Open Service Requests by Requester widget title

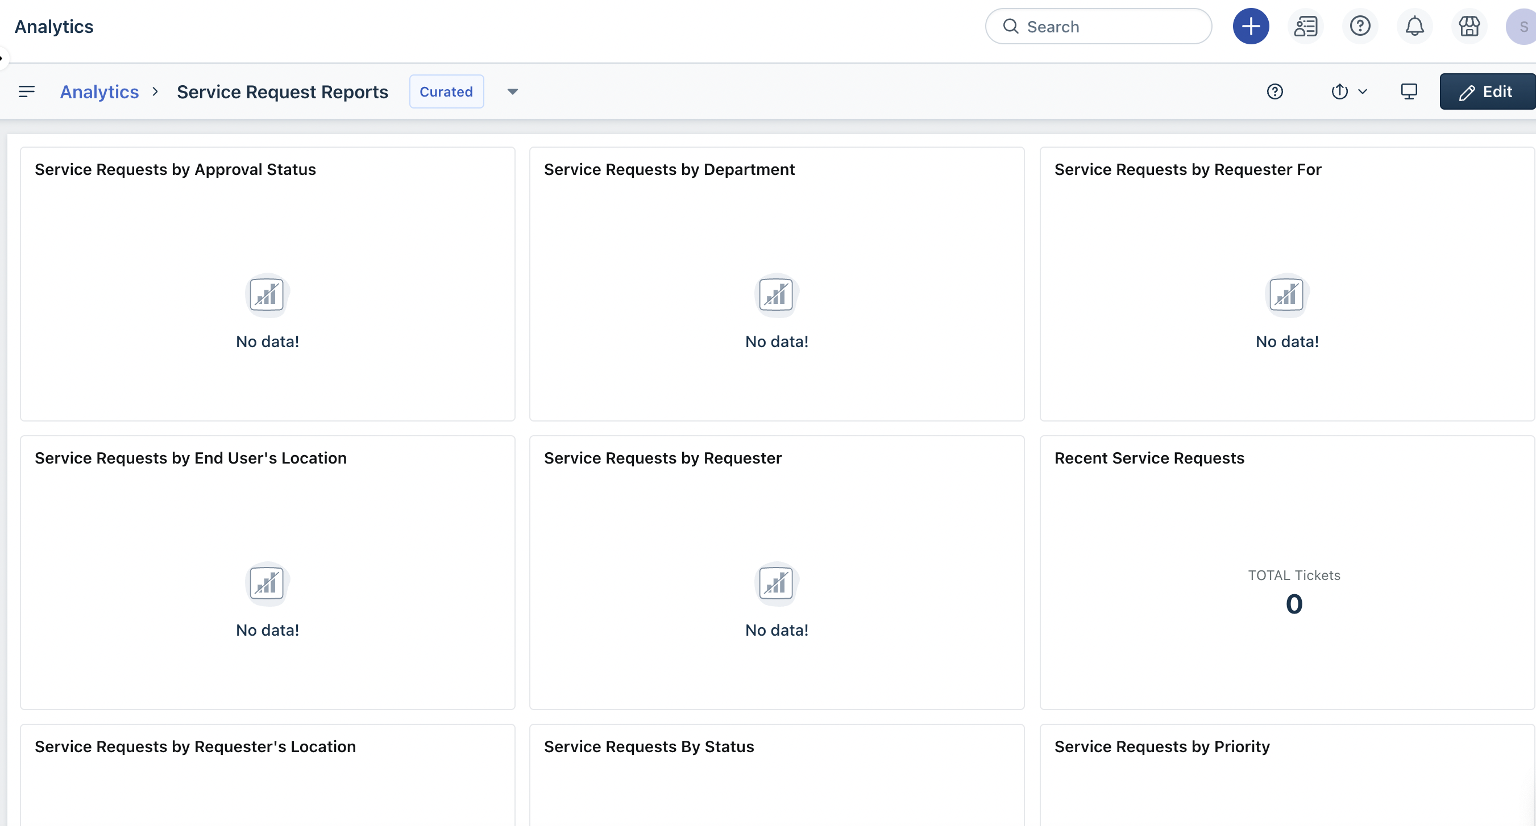[662, 458]
